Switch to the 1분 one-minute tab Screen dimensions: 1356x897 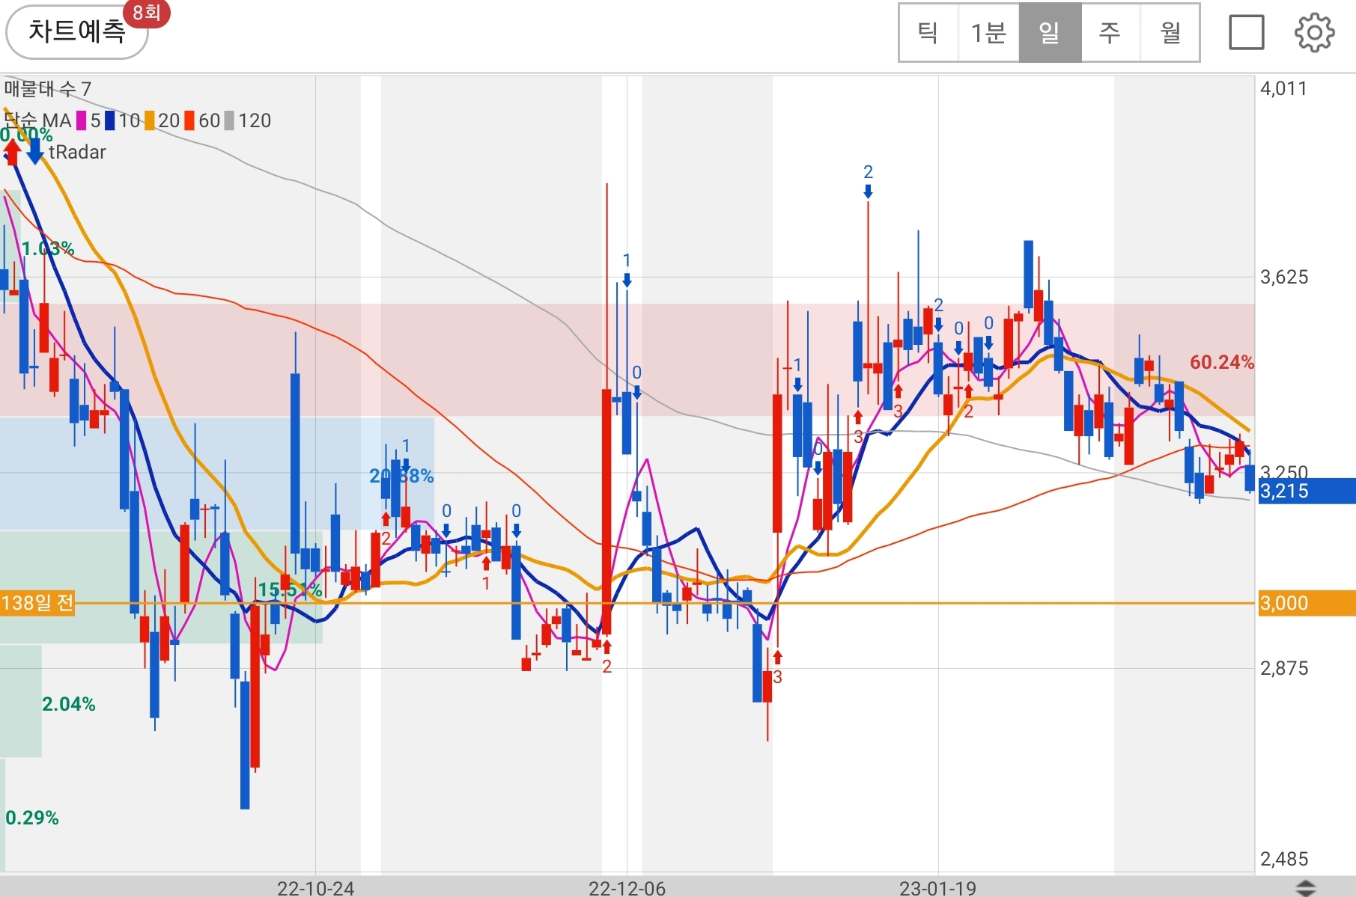pos(988,33)
